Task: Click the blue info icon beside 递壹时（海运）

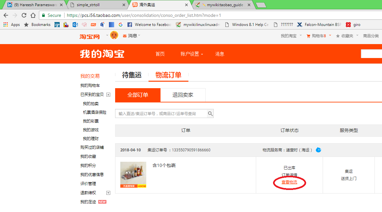Action: [318, 150]
